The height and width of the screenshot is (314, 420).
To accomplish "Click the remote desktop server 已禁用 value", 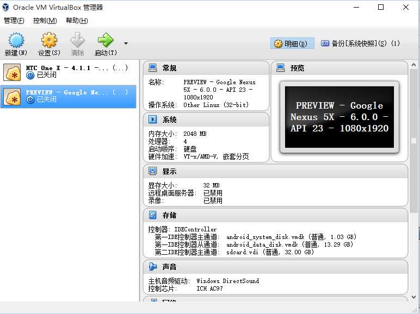I will point(213,193).
